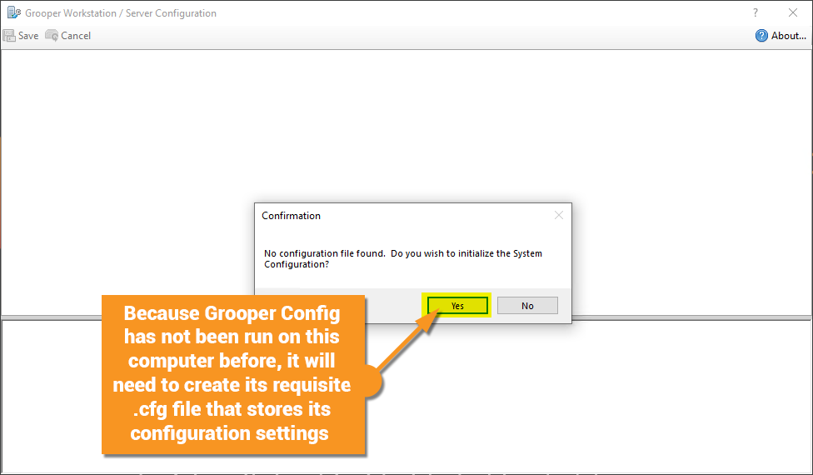Click the question mark help button in title bar

756,13
